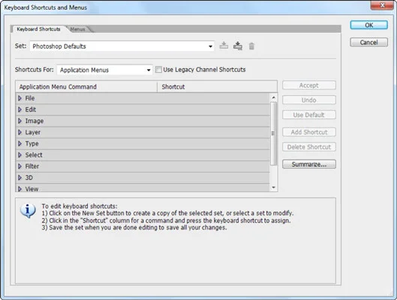Confirm with the OK button
397x300 pixels.
point(369,25)
